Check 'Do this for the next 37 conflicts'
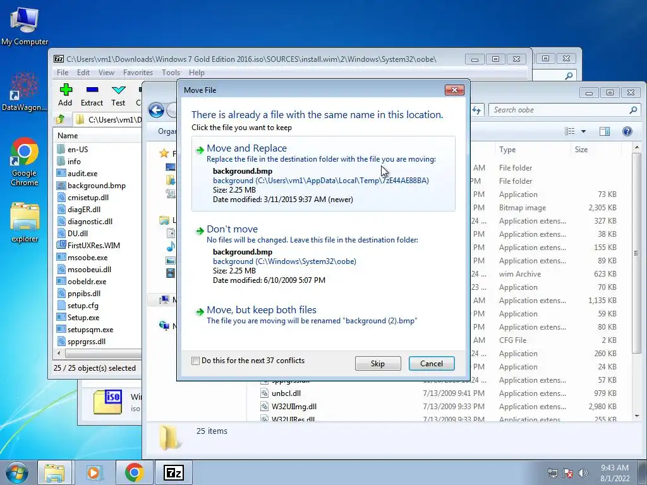This screenshot has width=647, height=485. 196,361
